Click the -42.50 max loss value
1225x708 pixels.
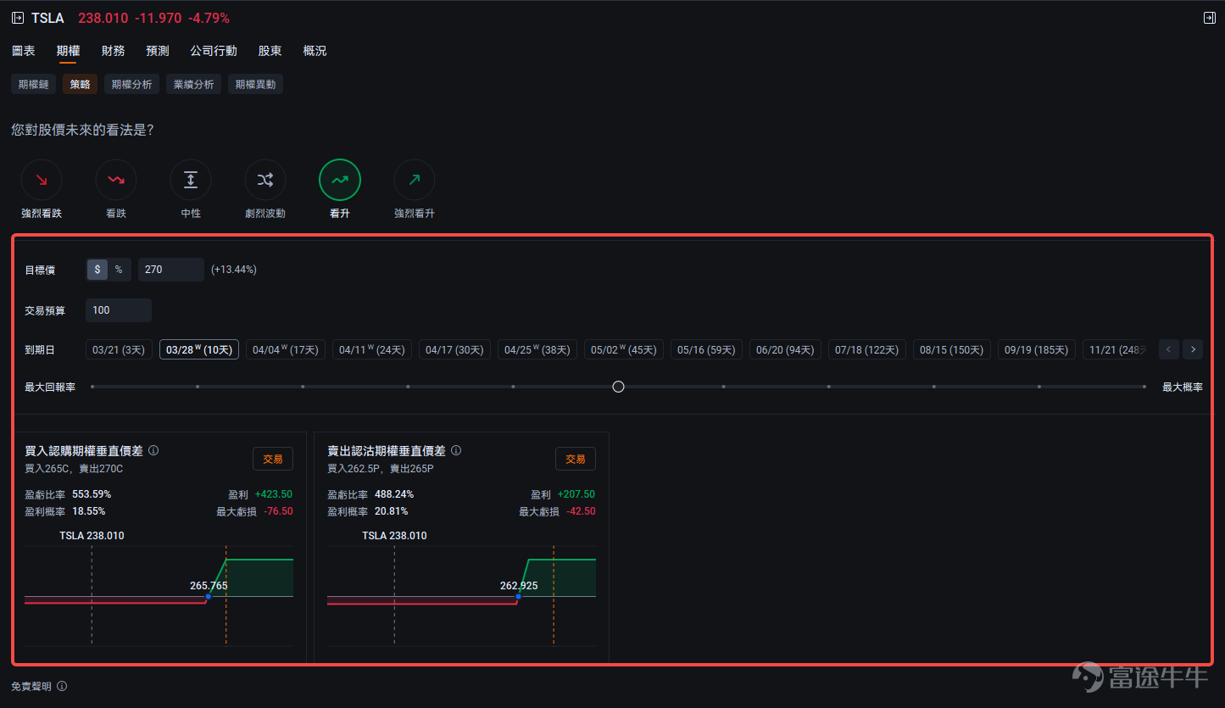click(581, 511)
